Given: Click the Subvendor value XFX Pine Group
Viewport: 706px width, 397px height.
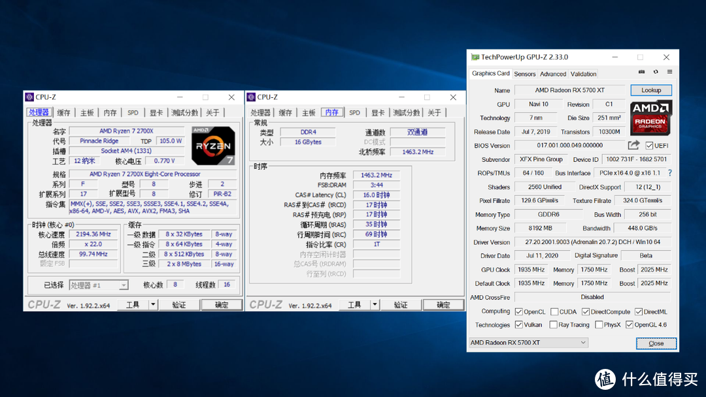Looking at the screenshot, I should tap(541, 159).
